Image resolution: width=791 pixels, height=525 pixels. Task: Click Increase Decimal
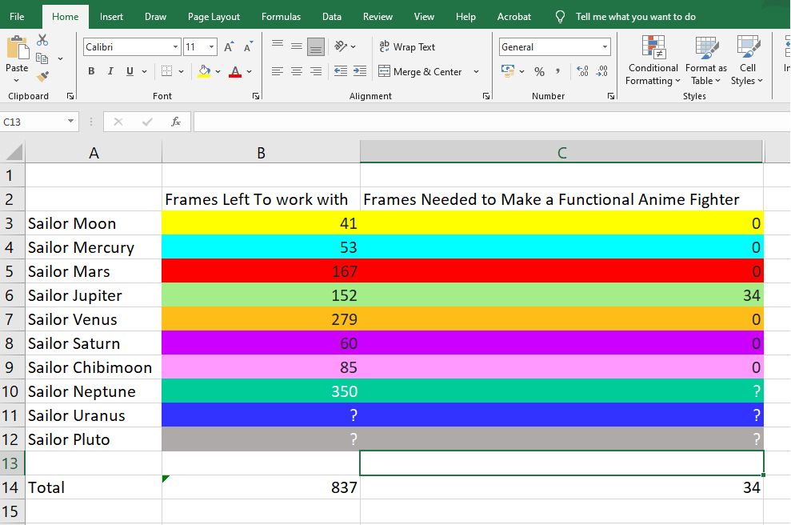[x=583, y=71]
